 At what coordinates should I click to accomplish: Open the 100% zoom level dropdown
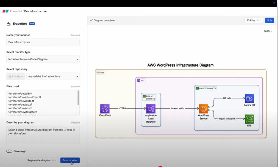tap(268, 31)
